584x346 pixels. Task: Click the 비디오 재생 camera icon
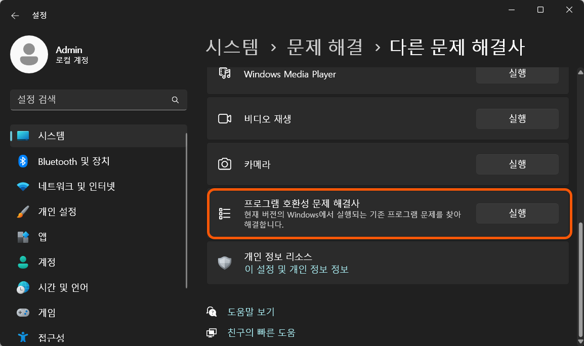[x=225, y=118]
